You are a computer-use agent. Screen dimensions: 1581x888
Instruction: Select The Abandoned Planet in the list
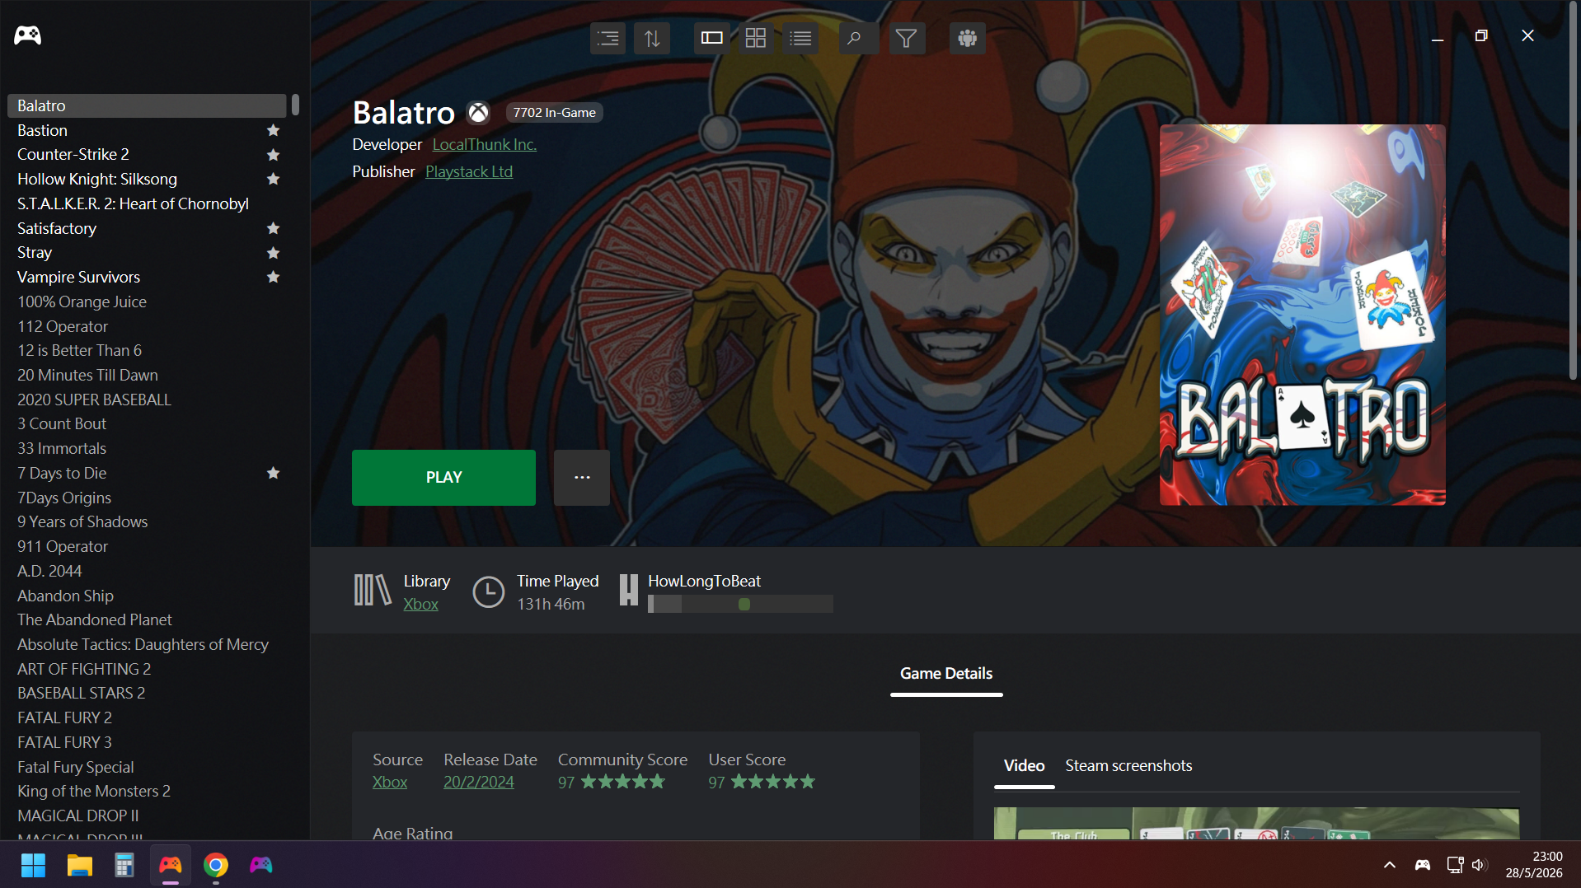point(147,619)
